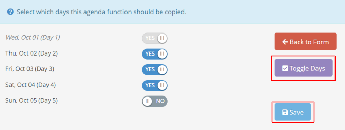
Task: Go back using the Back to Form button
Action: tap(305, 42)
